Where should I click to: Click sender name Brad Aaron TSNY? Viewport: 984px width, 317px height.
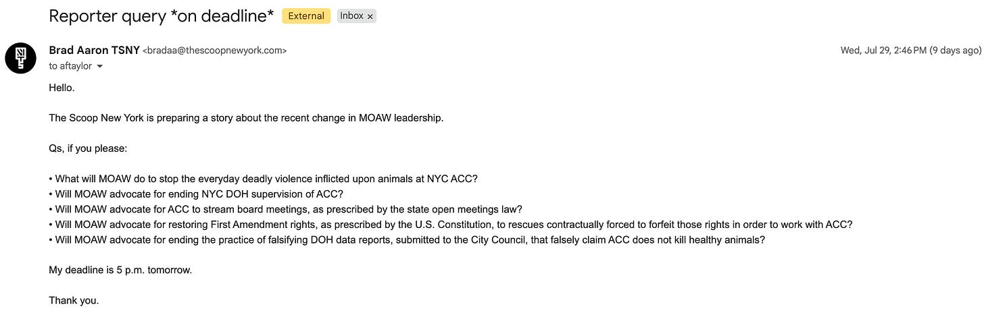pos(94,51)
